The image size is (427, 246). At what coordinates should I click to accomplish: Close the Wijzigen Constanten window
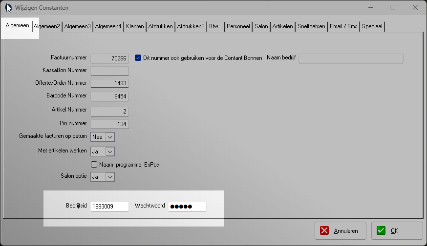click(x=414, y=8)
